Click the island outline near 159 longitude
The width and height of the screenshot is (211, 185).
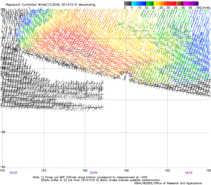point(125,78)
